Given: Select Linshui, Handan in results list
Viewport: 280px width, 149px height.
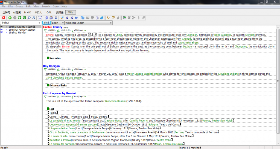Looking at the screenshot, I should coord(18,33).
